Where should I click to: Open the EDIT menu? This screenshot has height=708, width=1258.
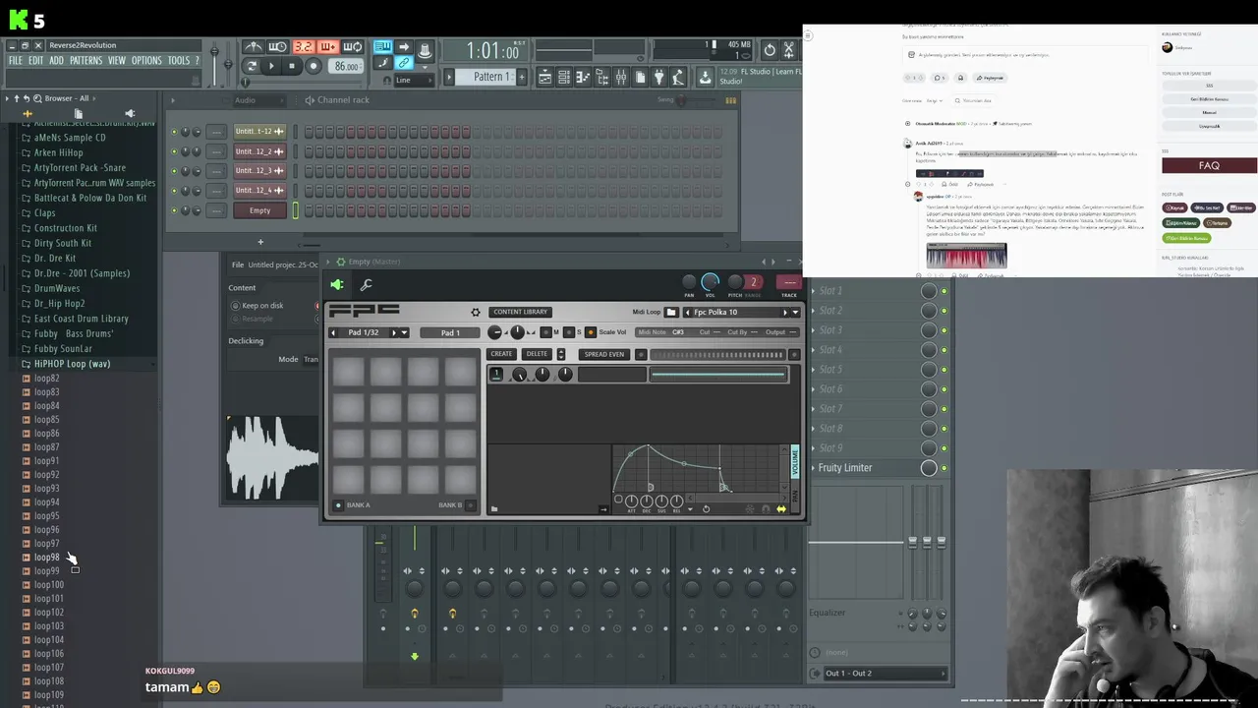click(x=35, y=61)
